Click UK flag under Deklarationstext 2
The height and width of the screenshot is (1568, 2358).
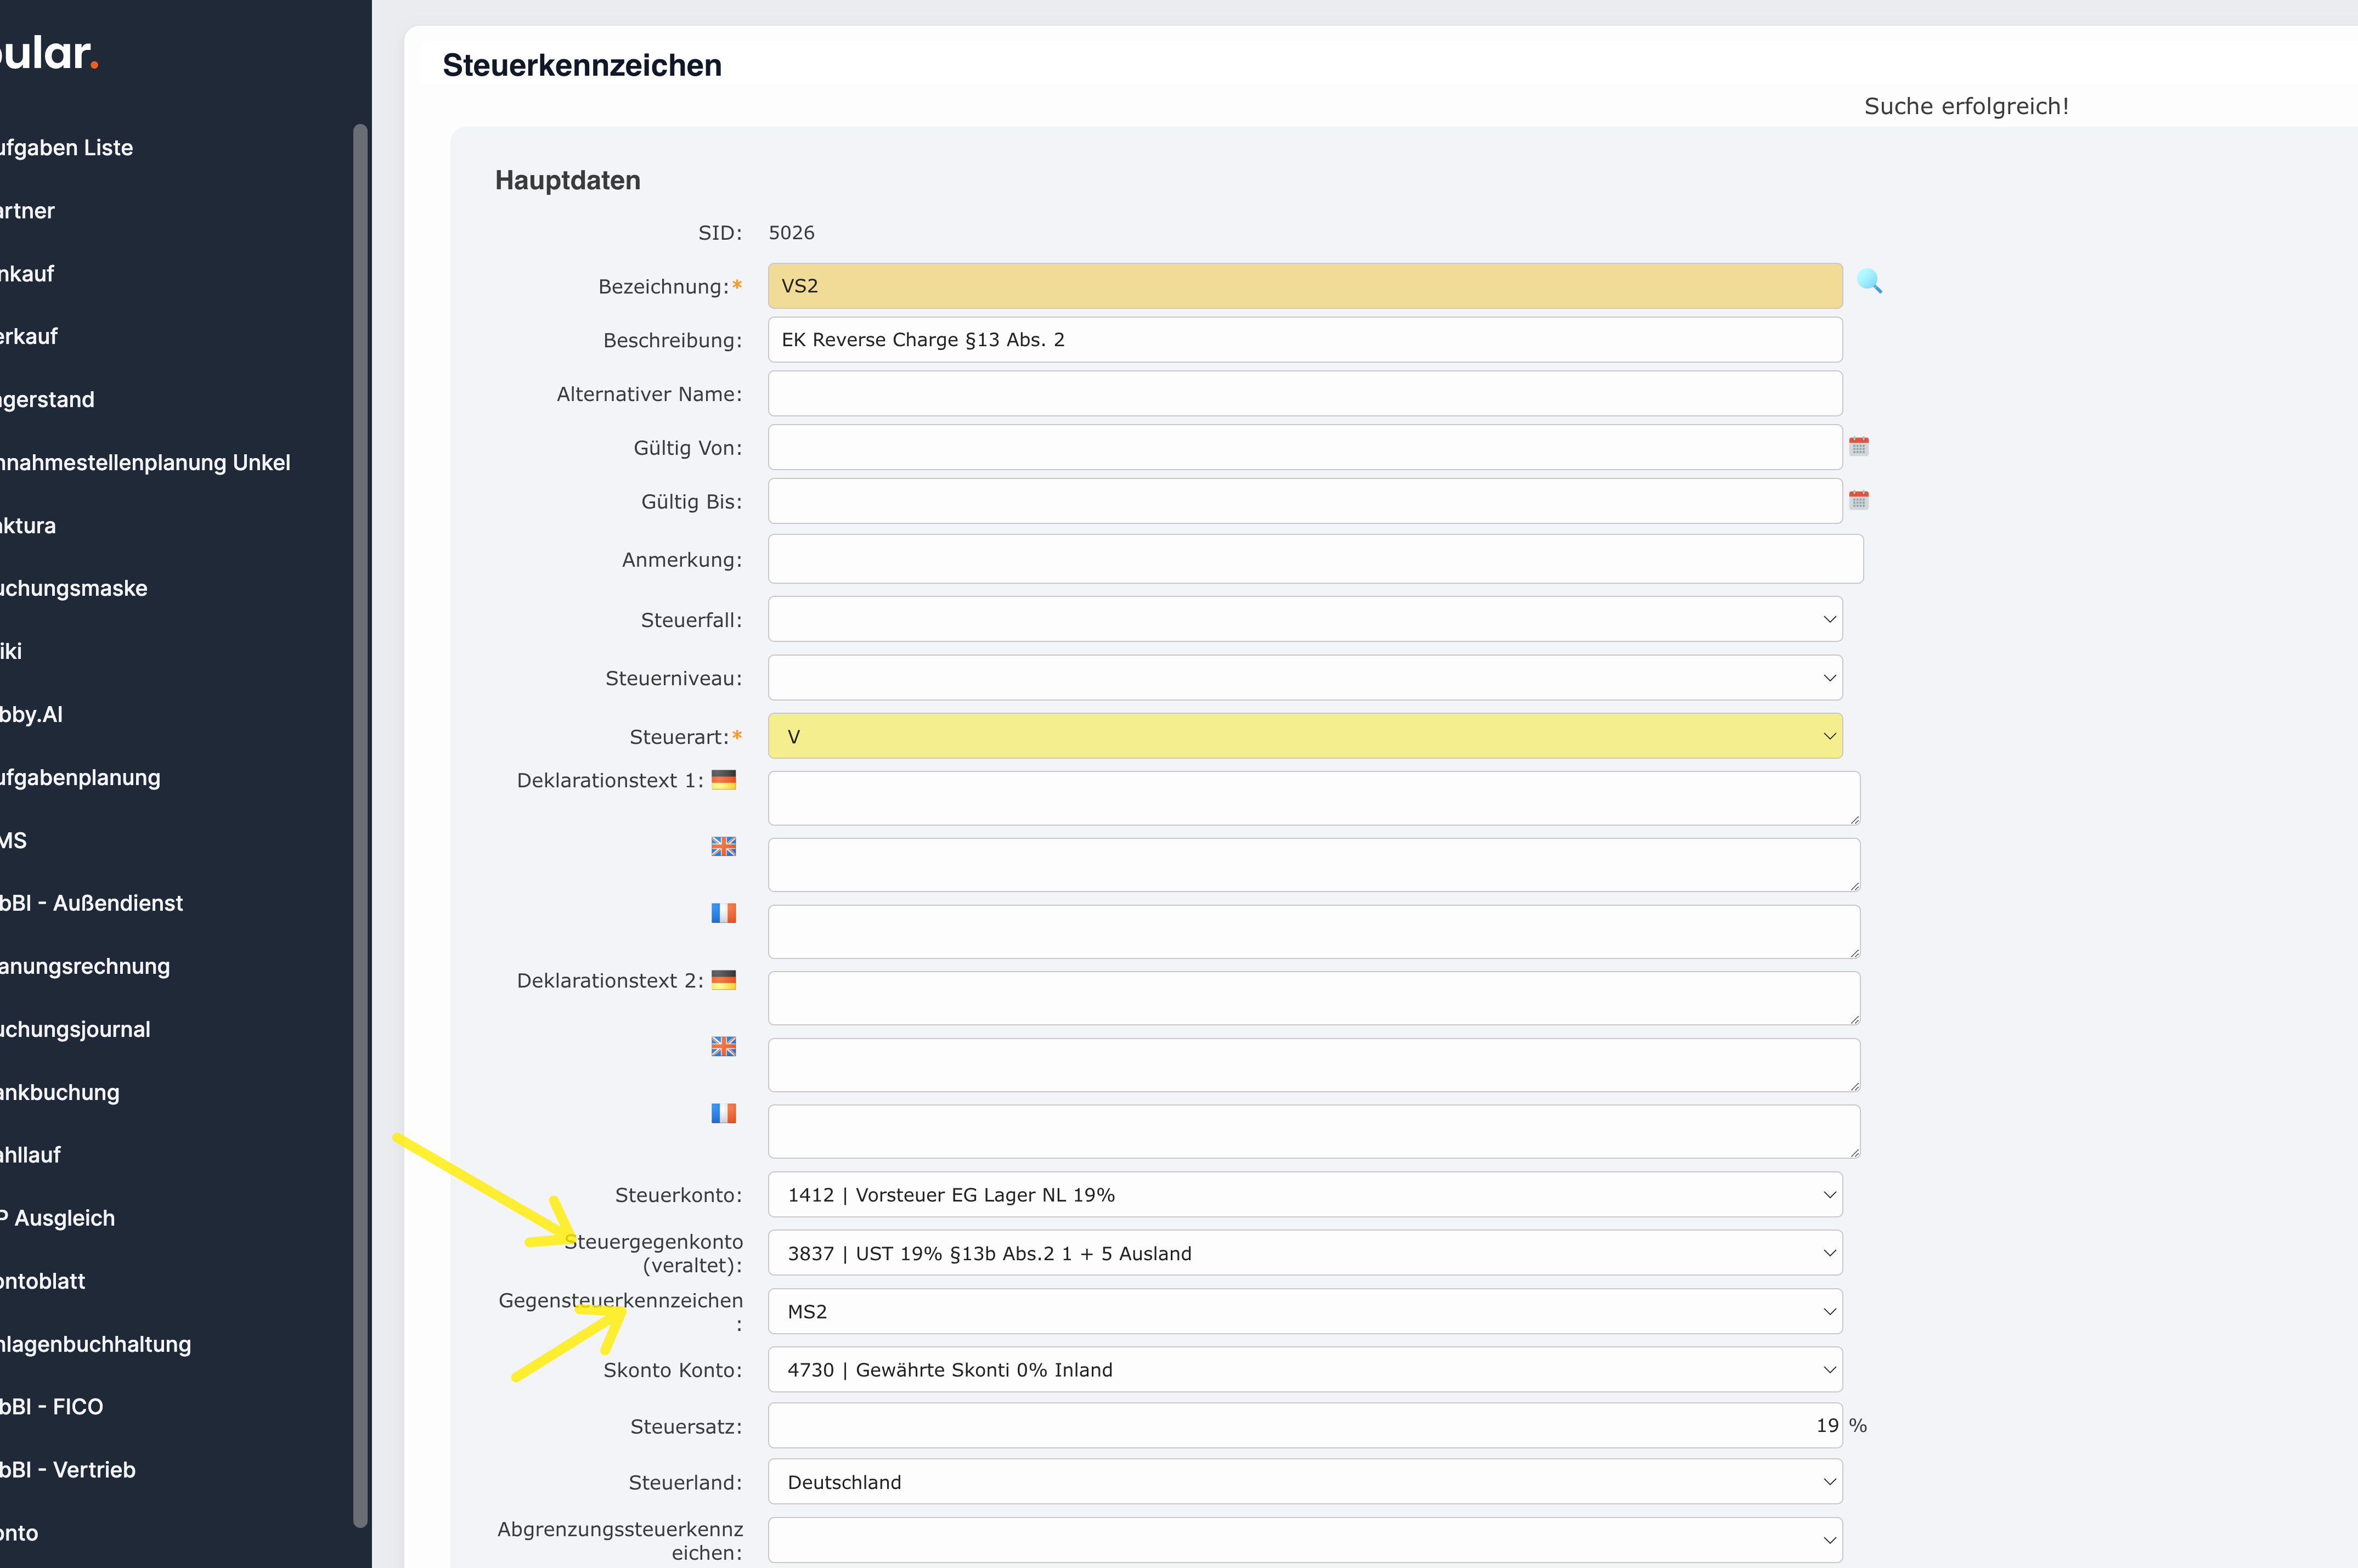(723, 1046)
